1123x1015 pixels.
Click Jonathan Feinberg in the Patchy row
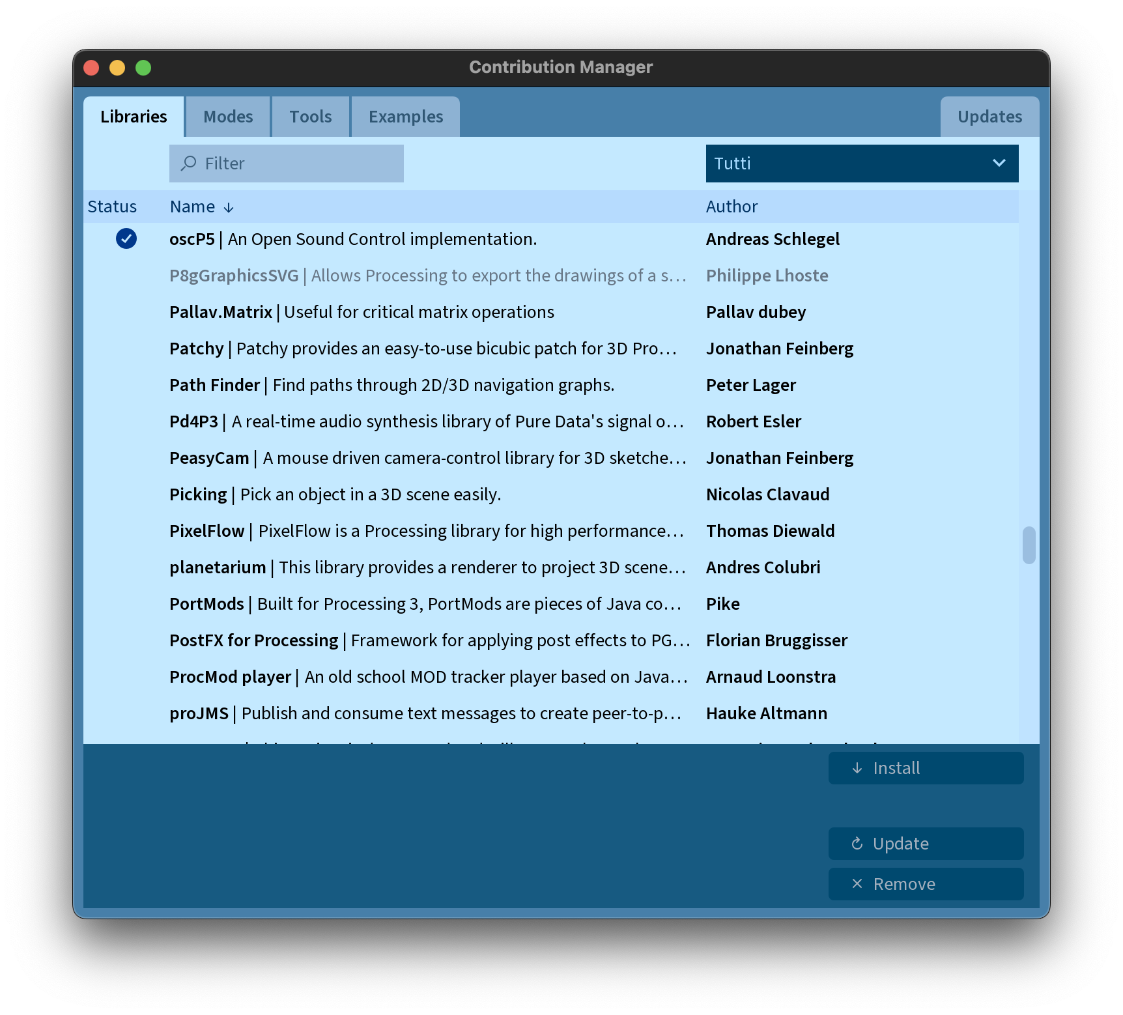coord(779,349)
